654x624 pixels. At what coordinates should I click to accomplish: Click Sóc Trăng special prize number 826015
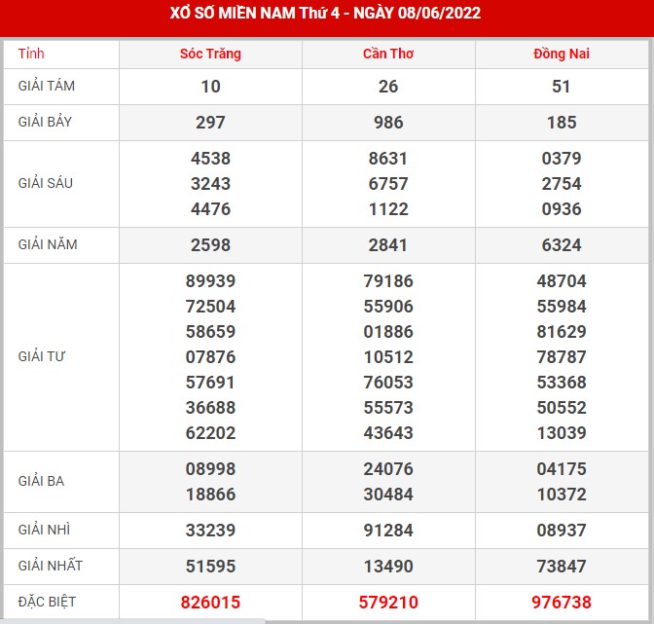pos(210,603)
